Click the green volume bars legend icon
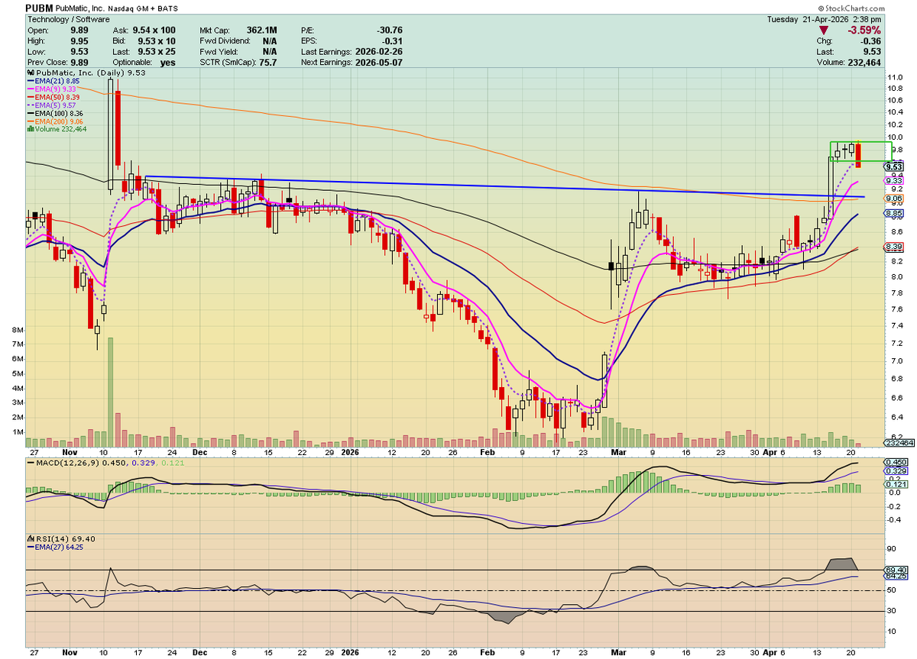This screenshot has width=917, height=659. coord(29,129)
